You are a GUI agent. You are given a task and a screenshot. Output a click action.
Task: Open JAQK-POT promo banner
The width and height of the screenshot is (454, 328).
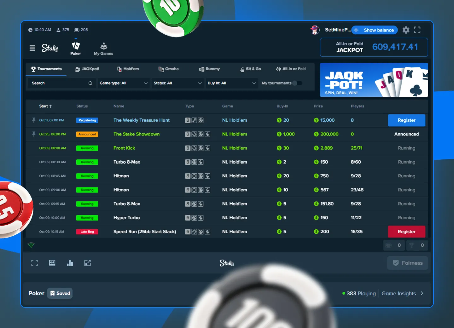(x=374, y=80)
